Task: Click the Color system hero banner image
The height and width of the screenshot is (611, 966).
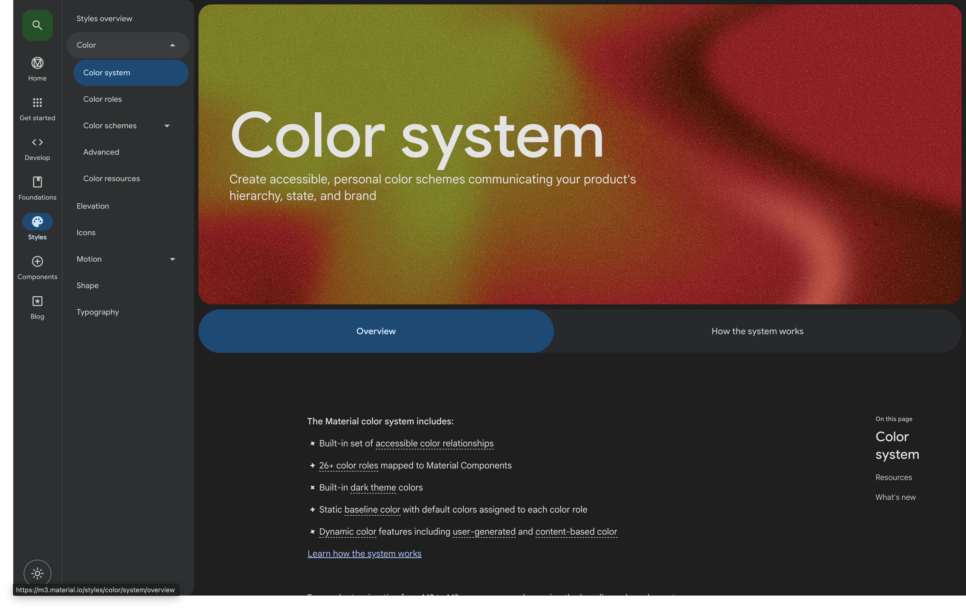Action: click(762, 160)
